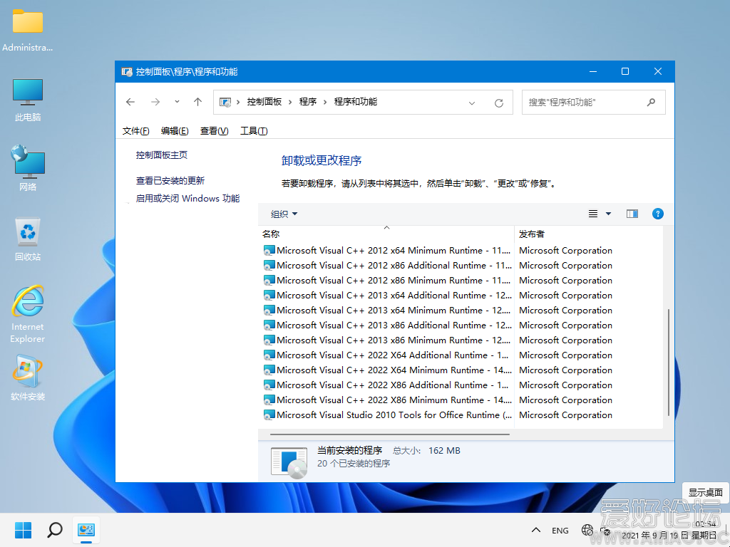
Task: Open taskbar Search magnifier icon
Action: [55, 530]
